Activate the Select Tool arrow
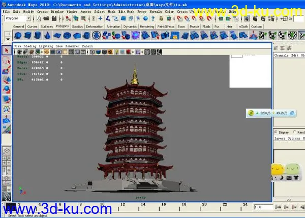 7,50
